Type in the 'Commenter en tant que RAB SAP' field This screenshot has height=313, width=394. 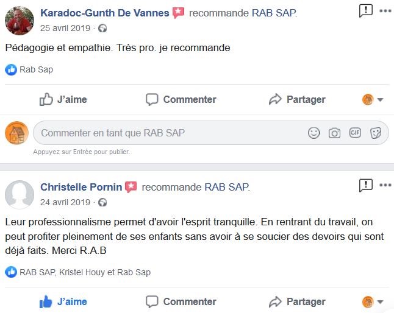pyautogui.click(x=171, y=133)
